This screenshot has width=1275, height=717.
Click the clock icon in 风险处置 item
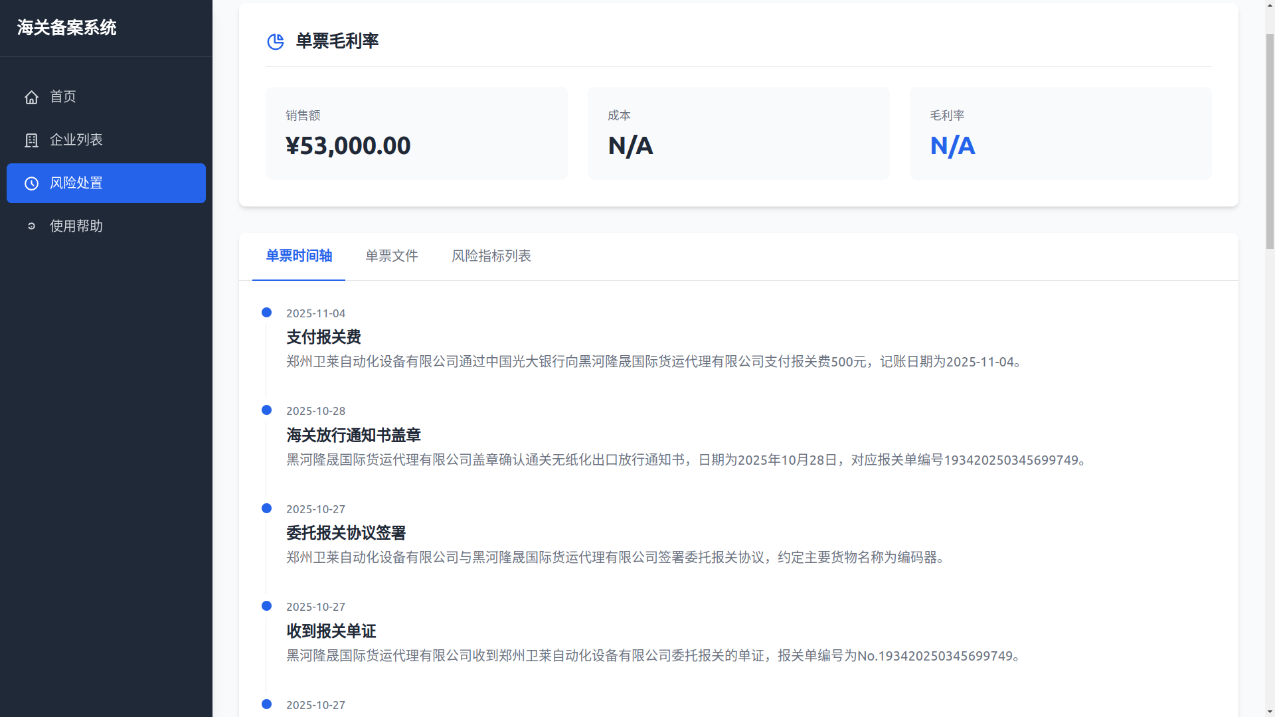[31, 183]
